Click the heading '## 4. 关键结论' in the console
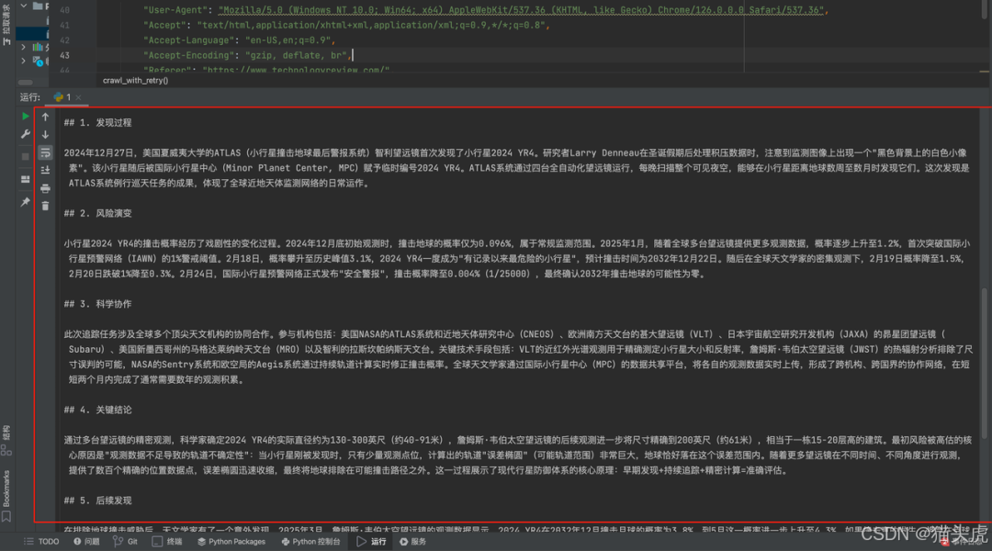The width and height of the screenshot is (992, 551). coord(97,410)
